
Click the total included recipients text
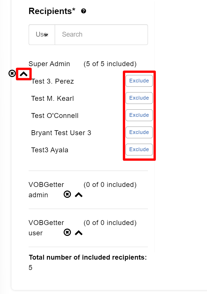pos(88,257)
